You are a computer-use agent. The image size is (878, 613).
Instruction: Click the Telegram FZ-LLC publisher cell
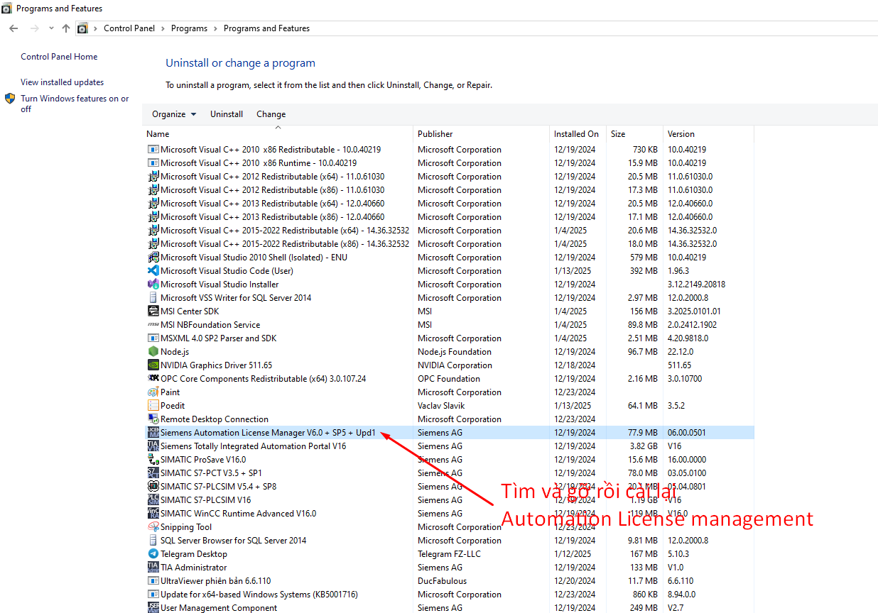click(x=449, y=553)
